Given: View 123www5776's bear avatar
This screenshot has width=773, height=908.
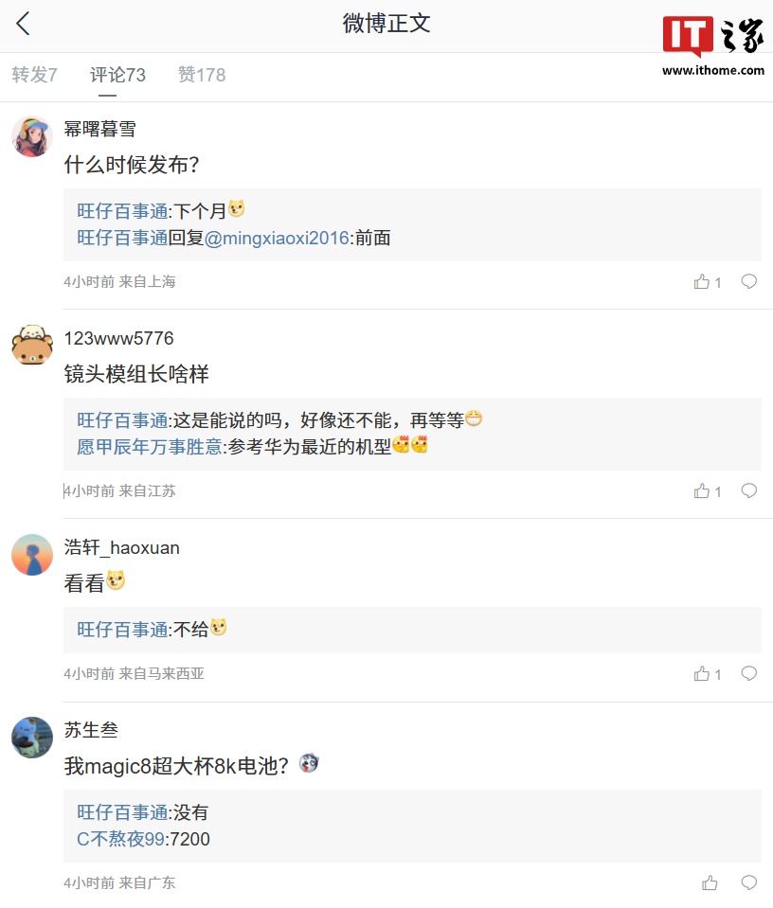Looking at the screenshot, I should [31, 345].
